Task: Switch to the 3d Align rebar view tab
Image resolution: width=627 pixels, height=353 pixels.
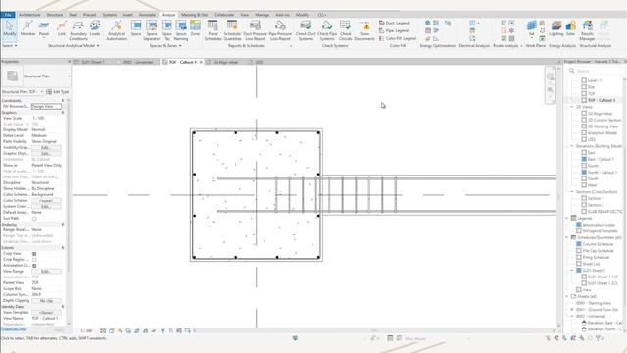Action: pos(225,62)
